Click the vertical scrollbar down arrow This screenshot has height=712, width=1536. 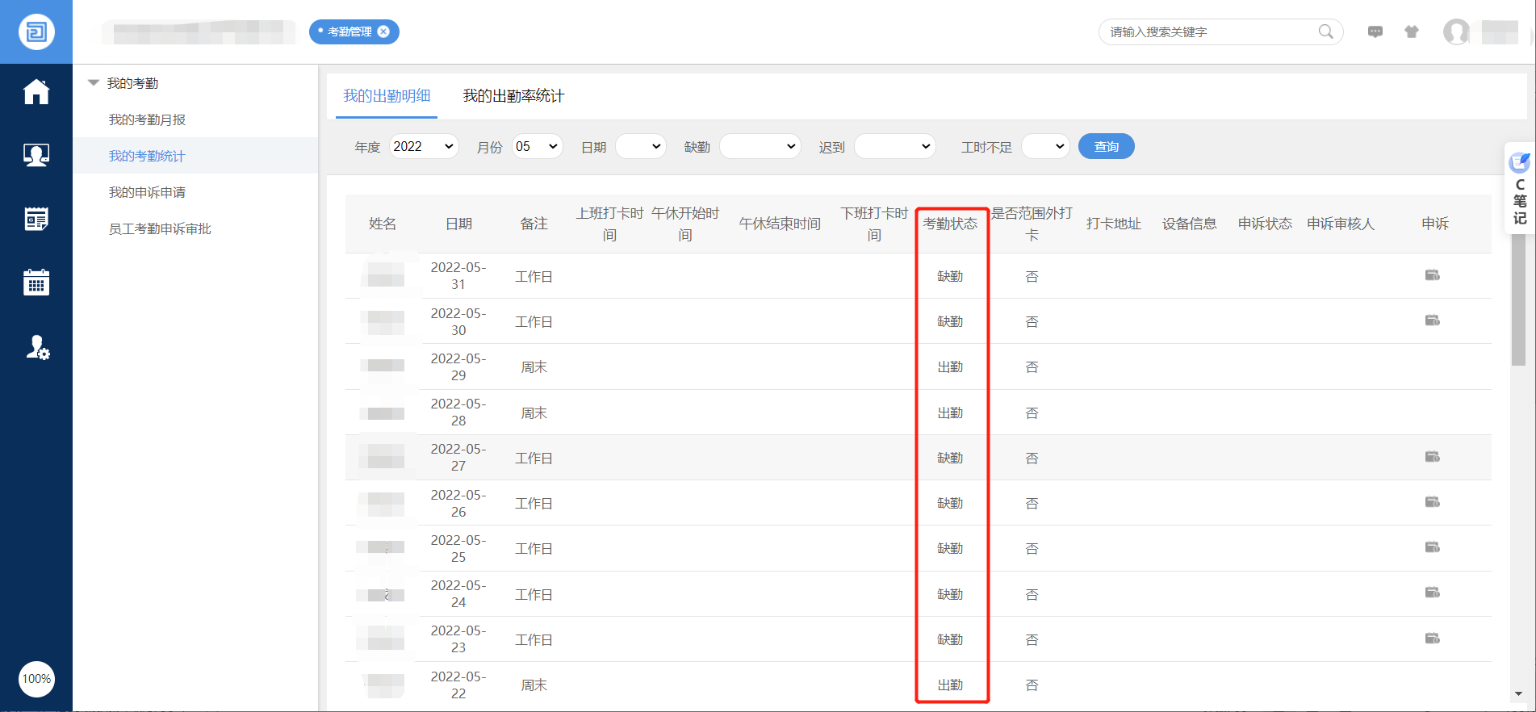pyautogui.click(x=1518, y=693)
